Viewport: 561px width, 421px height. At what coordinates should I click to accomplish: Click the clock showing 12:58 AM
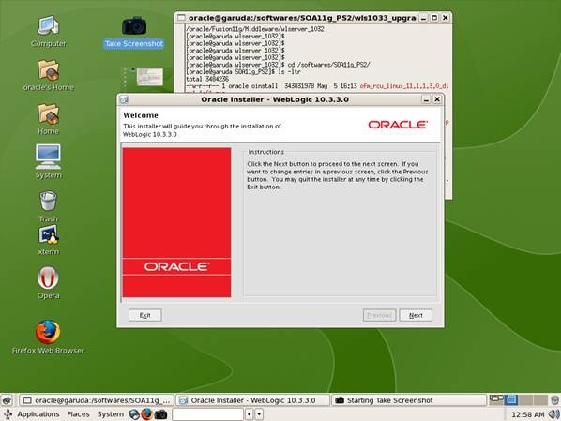coord(528,414)
